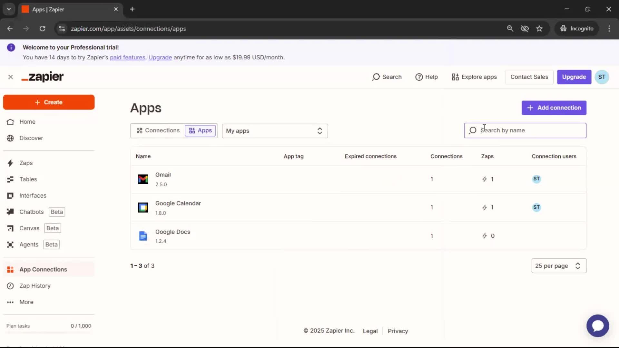
Task: Open the Legal footer link
Action: tap(370, 331)
